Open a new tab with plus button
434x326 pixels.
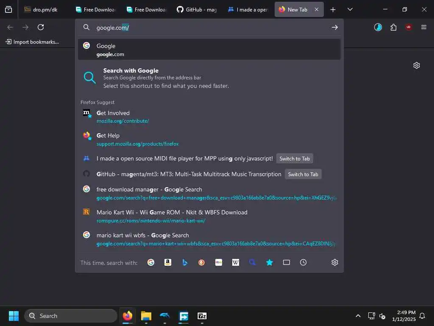coord(333,10)
